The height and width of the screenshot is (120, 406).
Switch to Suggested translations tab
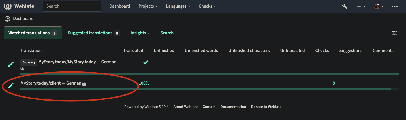94,33
